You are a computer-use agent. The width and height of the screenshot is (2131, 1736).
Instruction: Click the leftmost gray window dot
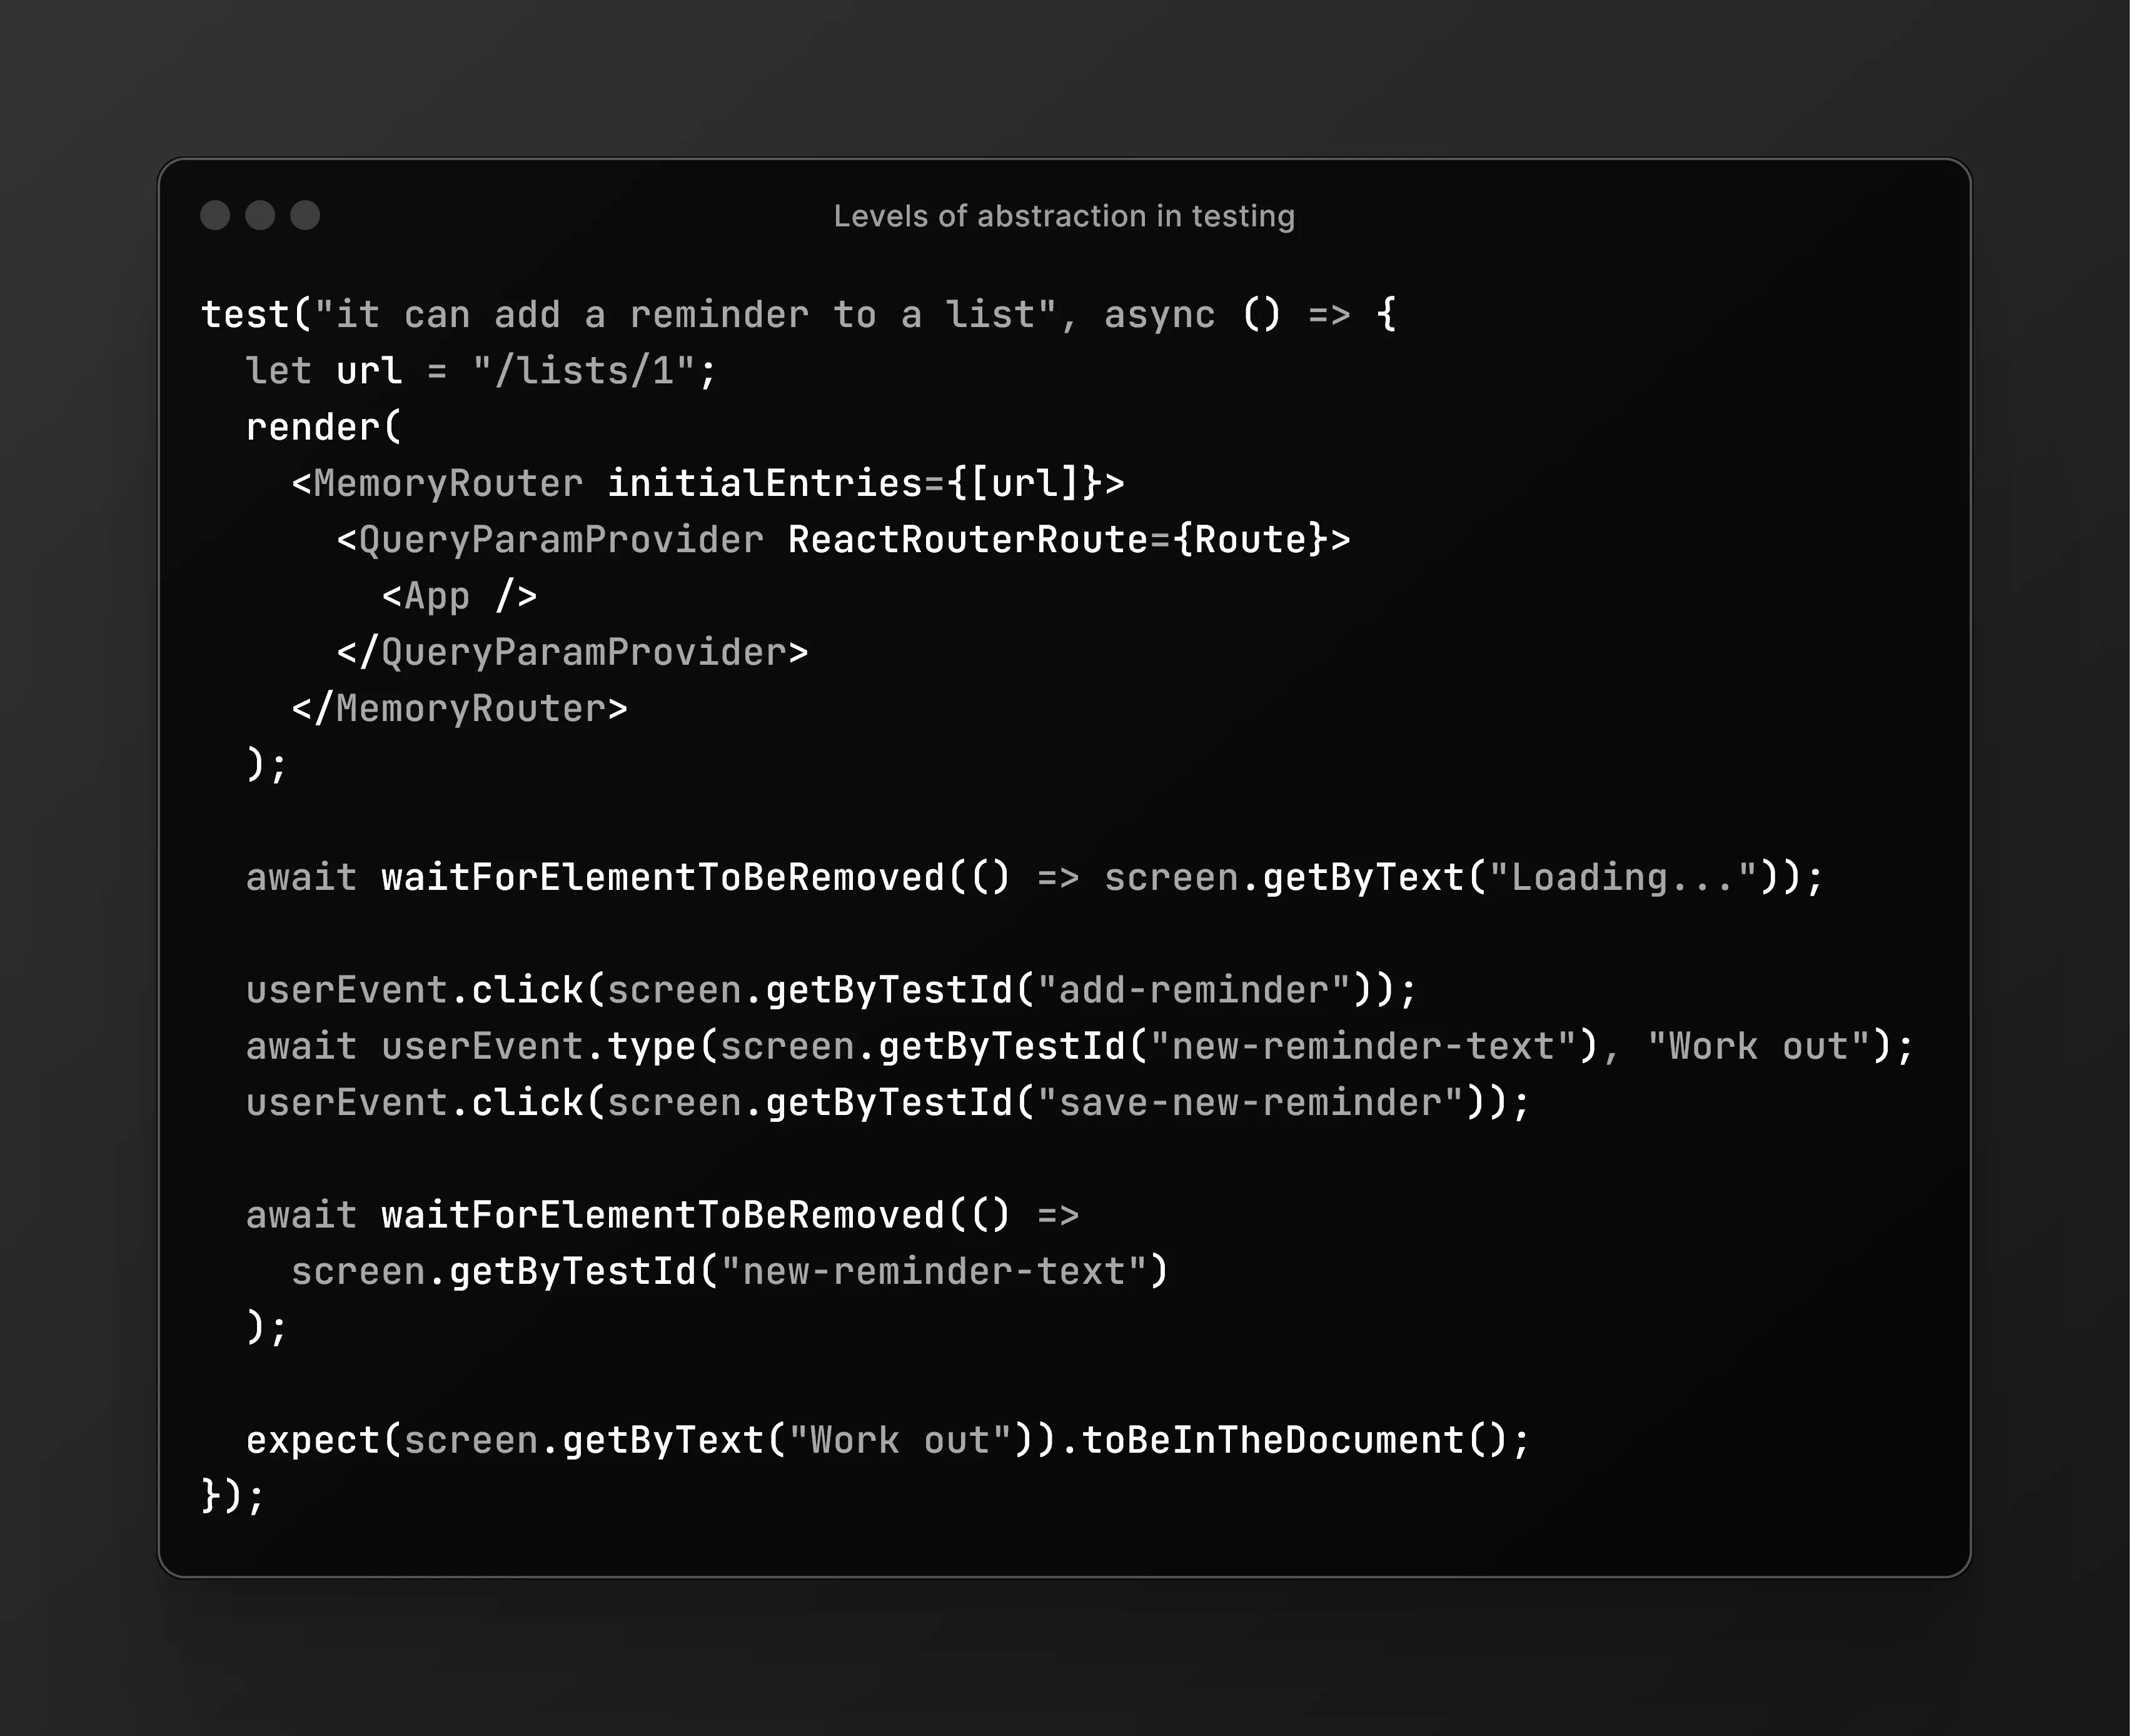[215, 215]
